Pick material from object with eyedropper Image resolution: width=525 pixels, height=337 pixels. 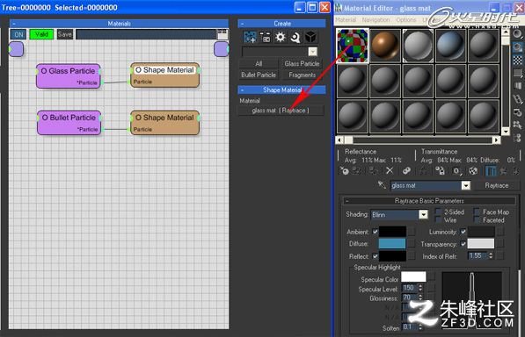click(382, 184)
